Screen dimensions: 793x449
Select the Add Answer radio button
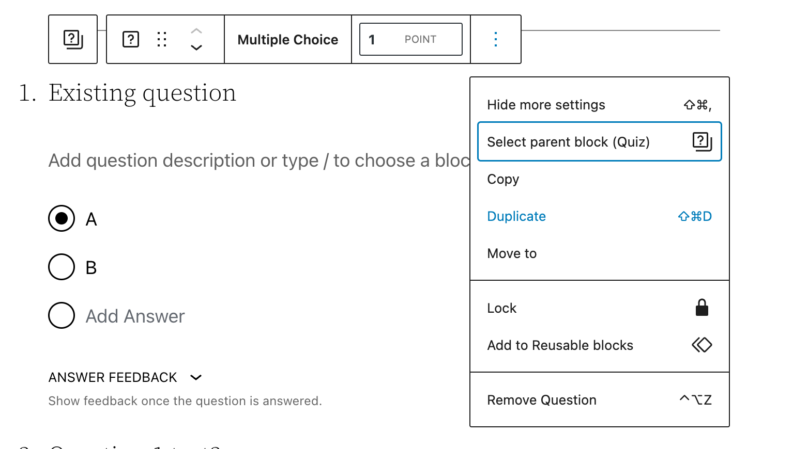click(x=61, y=315)
